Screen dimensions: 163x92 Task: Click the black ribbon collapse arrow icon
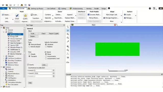pos(109,8)
